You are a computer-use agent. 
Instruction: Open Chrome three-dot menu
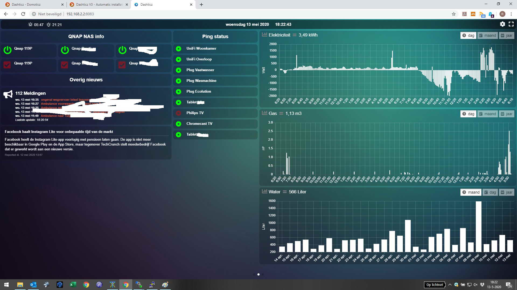(511, 14)
